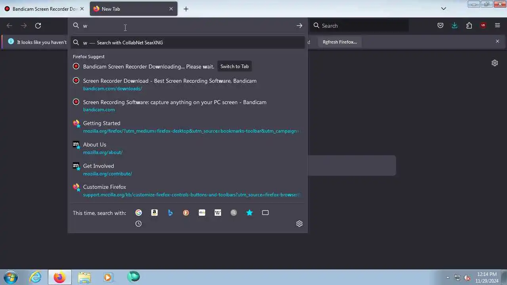Click the Switch to Tab button
Screen dimensions: 507x285
[234, 66]
